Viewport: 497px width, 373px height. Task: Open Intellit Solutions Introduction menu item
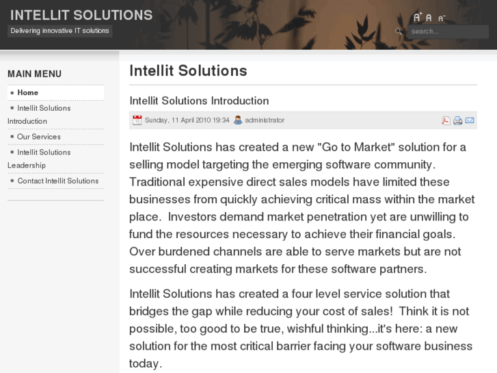[44, 108]
